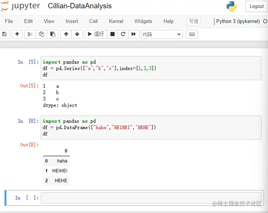
Task: Interrupt the kernel with stop icon
Action: click(x=112, y=34)
